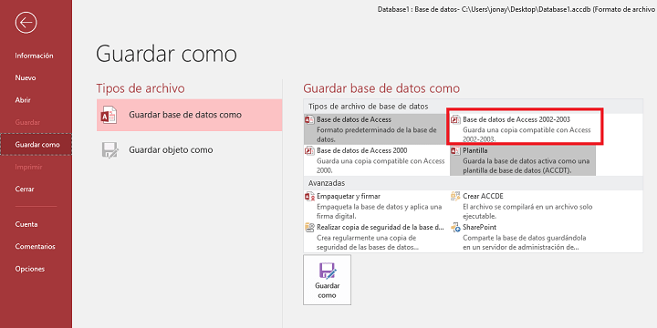This screenshot has width=657, height=328.
Task: Select the SharePoint option
Action: [x=523, y=237]
